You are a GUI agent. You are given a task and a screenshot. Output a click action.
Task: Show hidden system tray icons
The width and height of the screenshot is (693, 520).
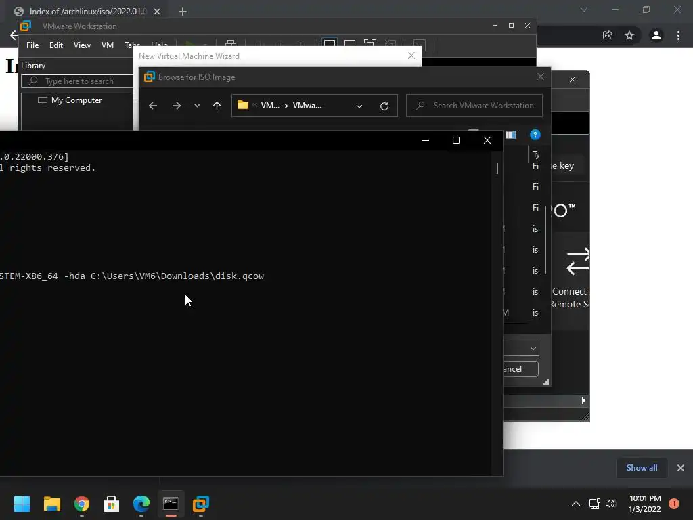576,504
